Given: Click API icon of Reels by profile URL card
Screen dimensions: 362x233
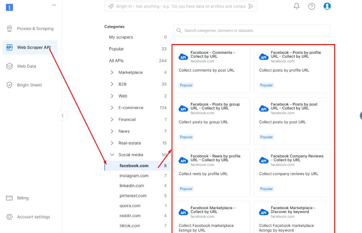Looking at the screenshot, I should [x=183, y=160].
